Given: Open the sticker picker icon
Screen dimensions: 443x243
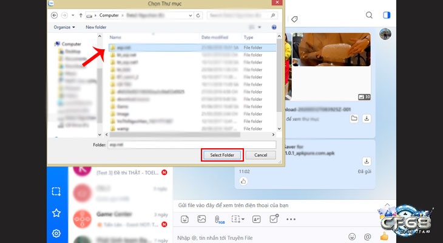Looking at the screenshot, I should [x=184, y=219].
